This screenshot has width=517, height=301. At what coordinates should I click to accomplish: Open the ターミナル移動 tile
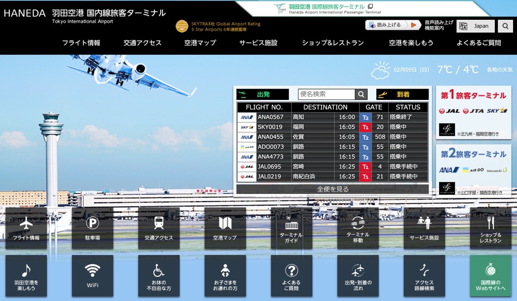tap(358, 228)
